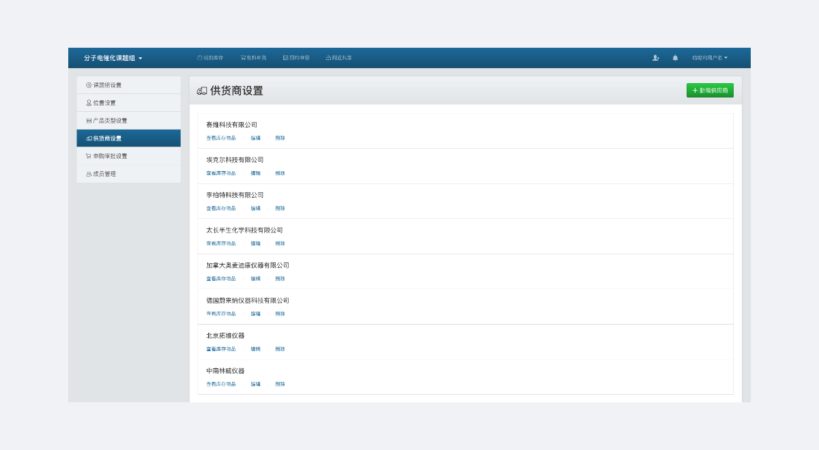819x450 pixels.
Task: Open the fourth top-navigation item with the share icon
Action: pos(339,58)
